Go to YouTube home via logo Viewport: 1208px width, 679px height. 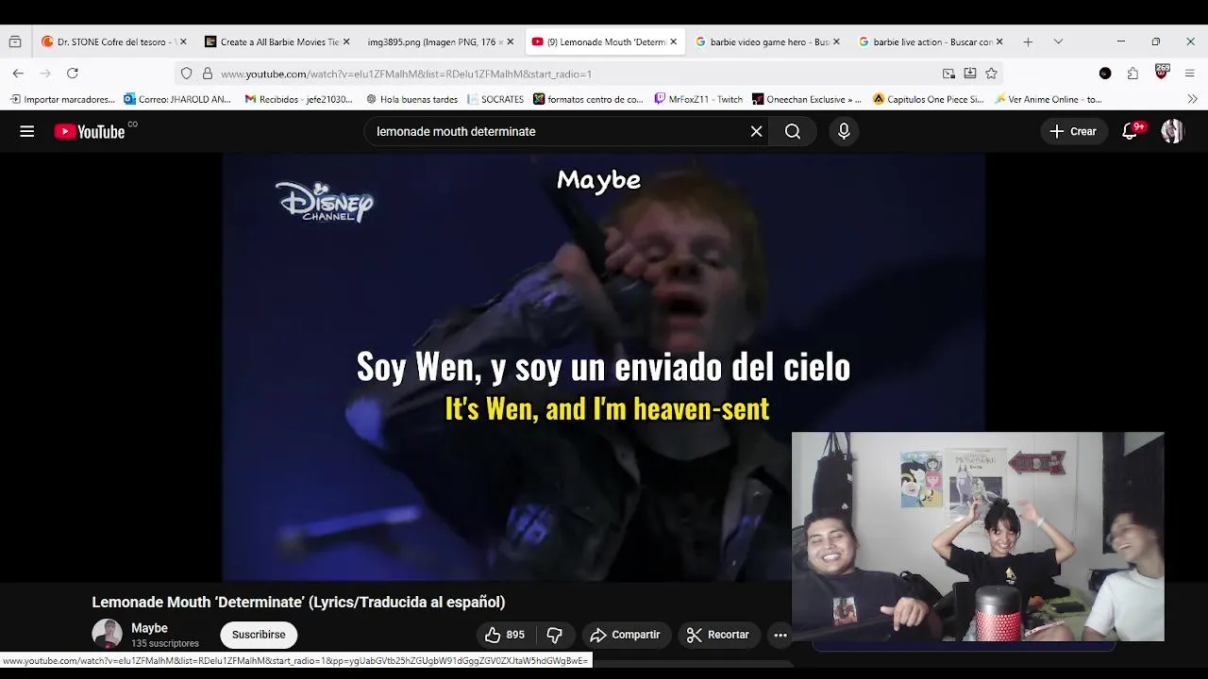pyautogui.click(x=90, y=131)
